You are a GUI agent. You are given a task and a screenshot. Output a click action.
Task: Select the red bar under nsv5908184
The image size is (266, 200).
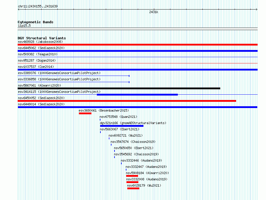[x=132, y=176]
